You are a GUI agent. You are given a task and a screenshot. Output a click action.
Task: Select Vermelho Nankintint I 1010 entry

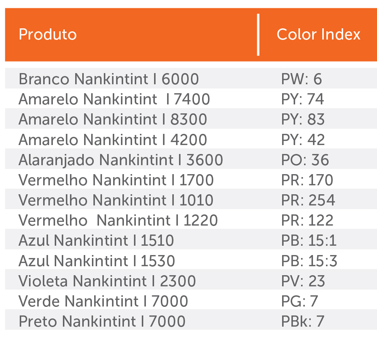coord(116,200)
